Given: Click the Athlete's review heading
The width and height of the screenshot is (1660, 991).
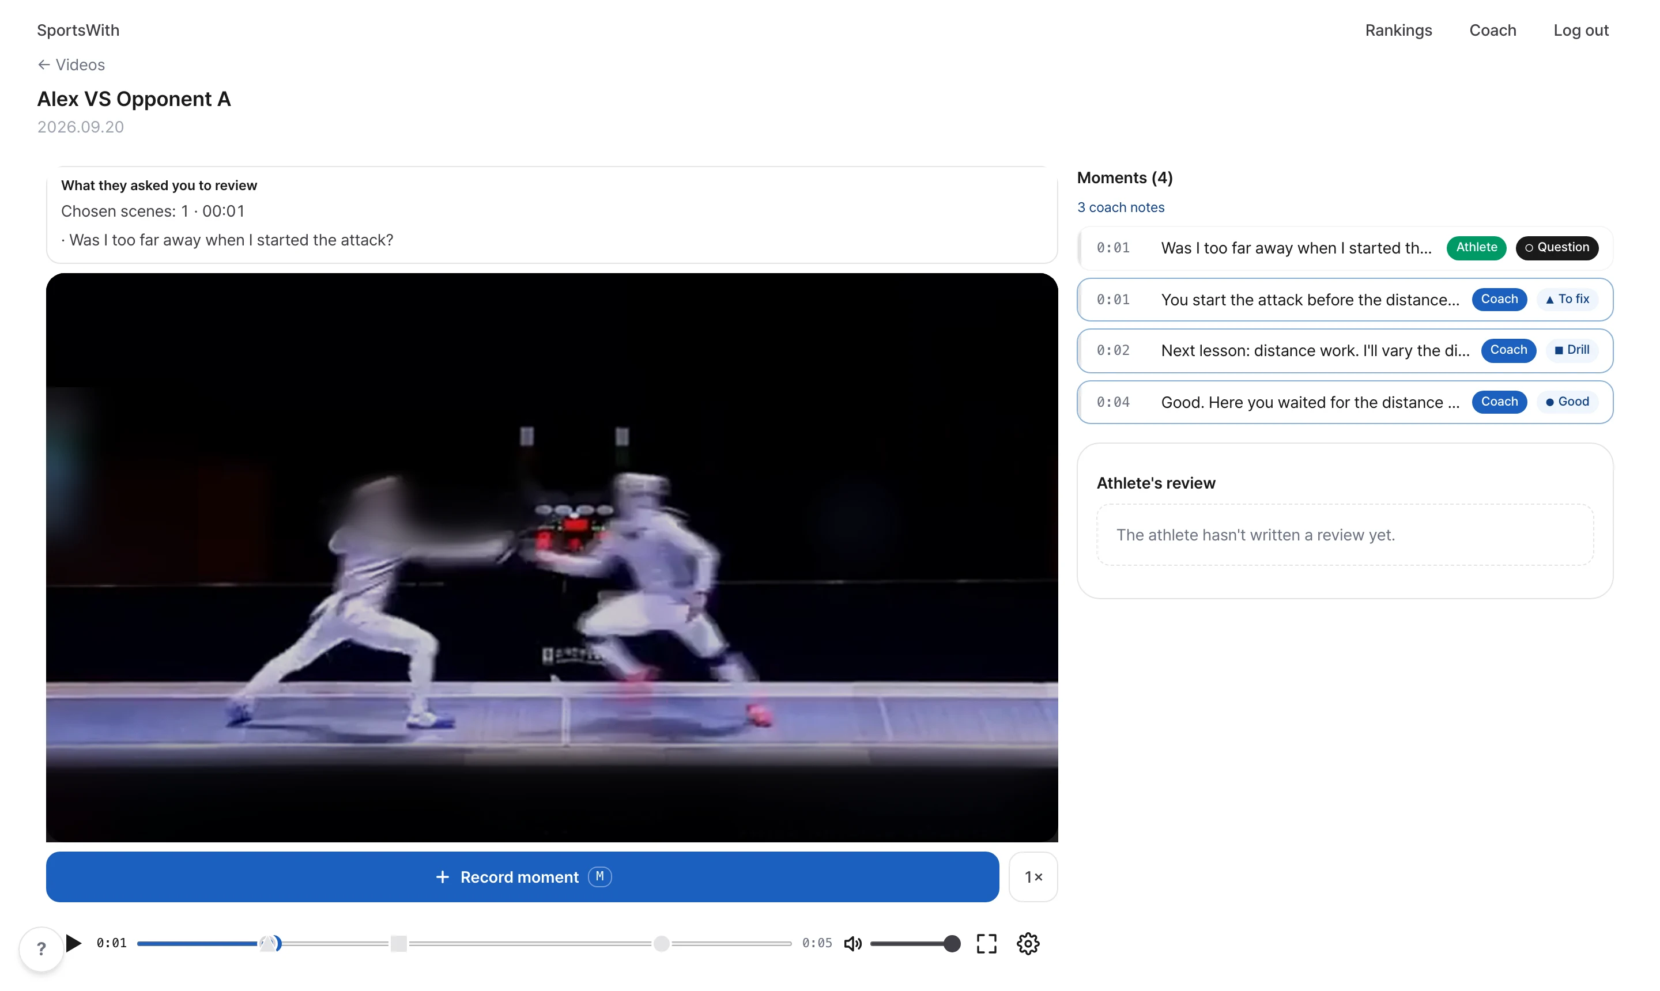Looking at the screenshot, I should pyautogui.click(x=1156, y=483).
